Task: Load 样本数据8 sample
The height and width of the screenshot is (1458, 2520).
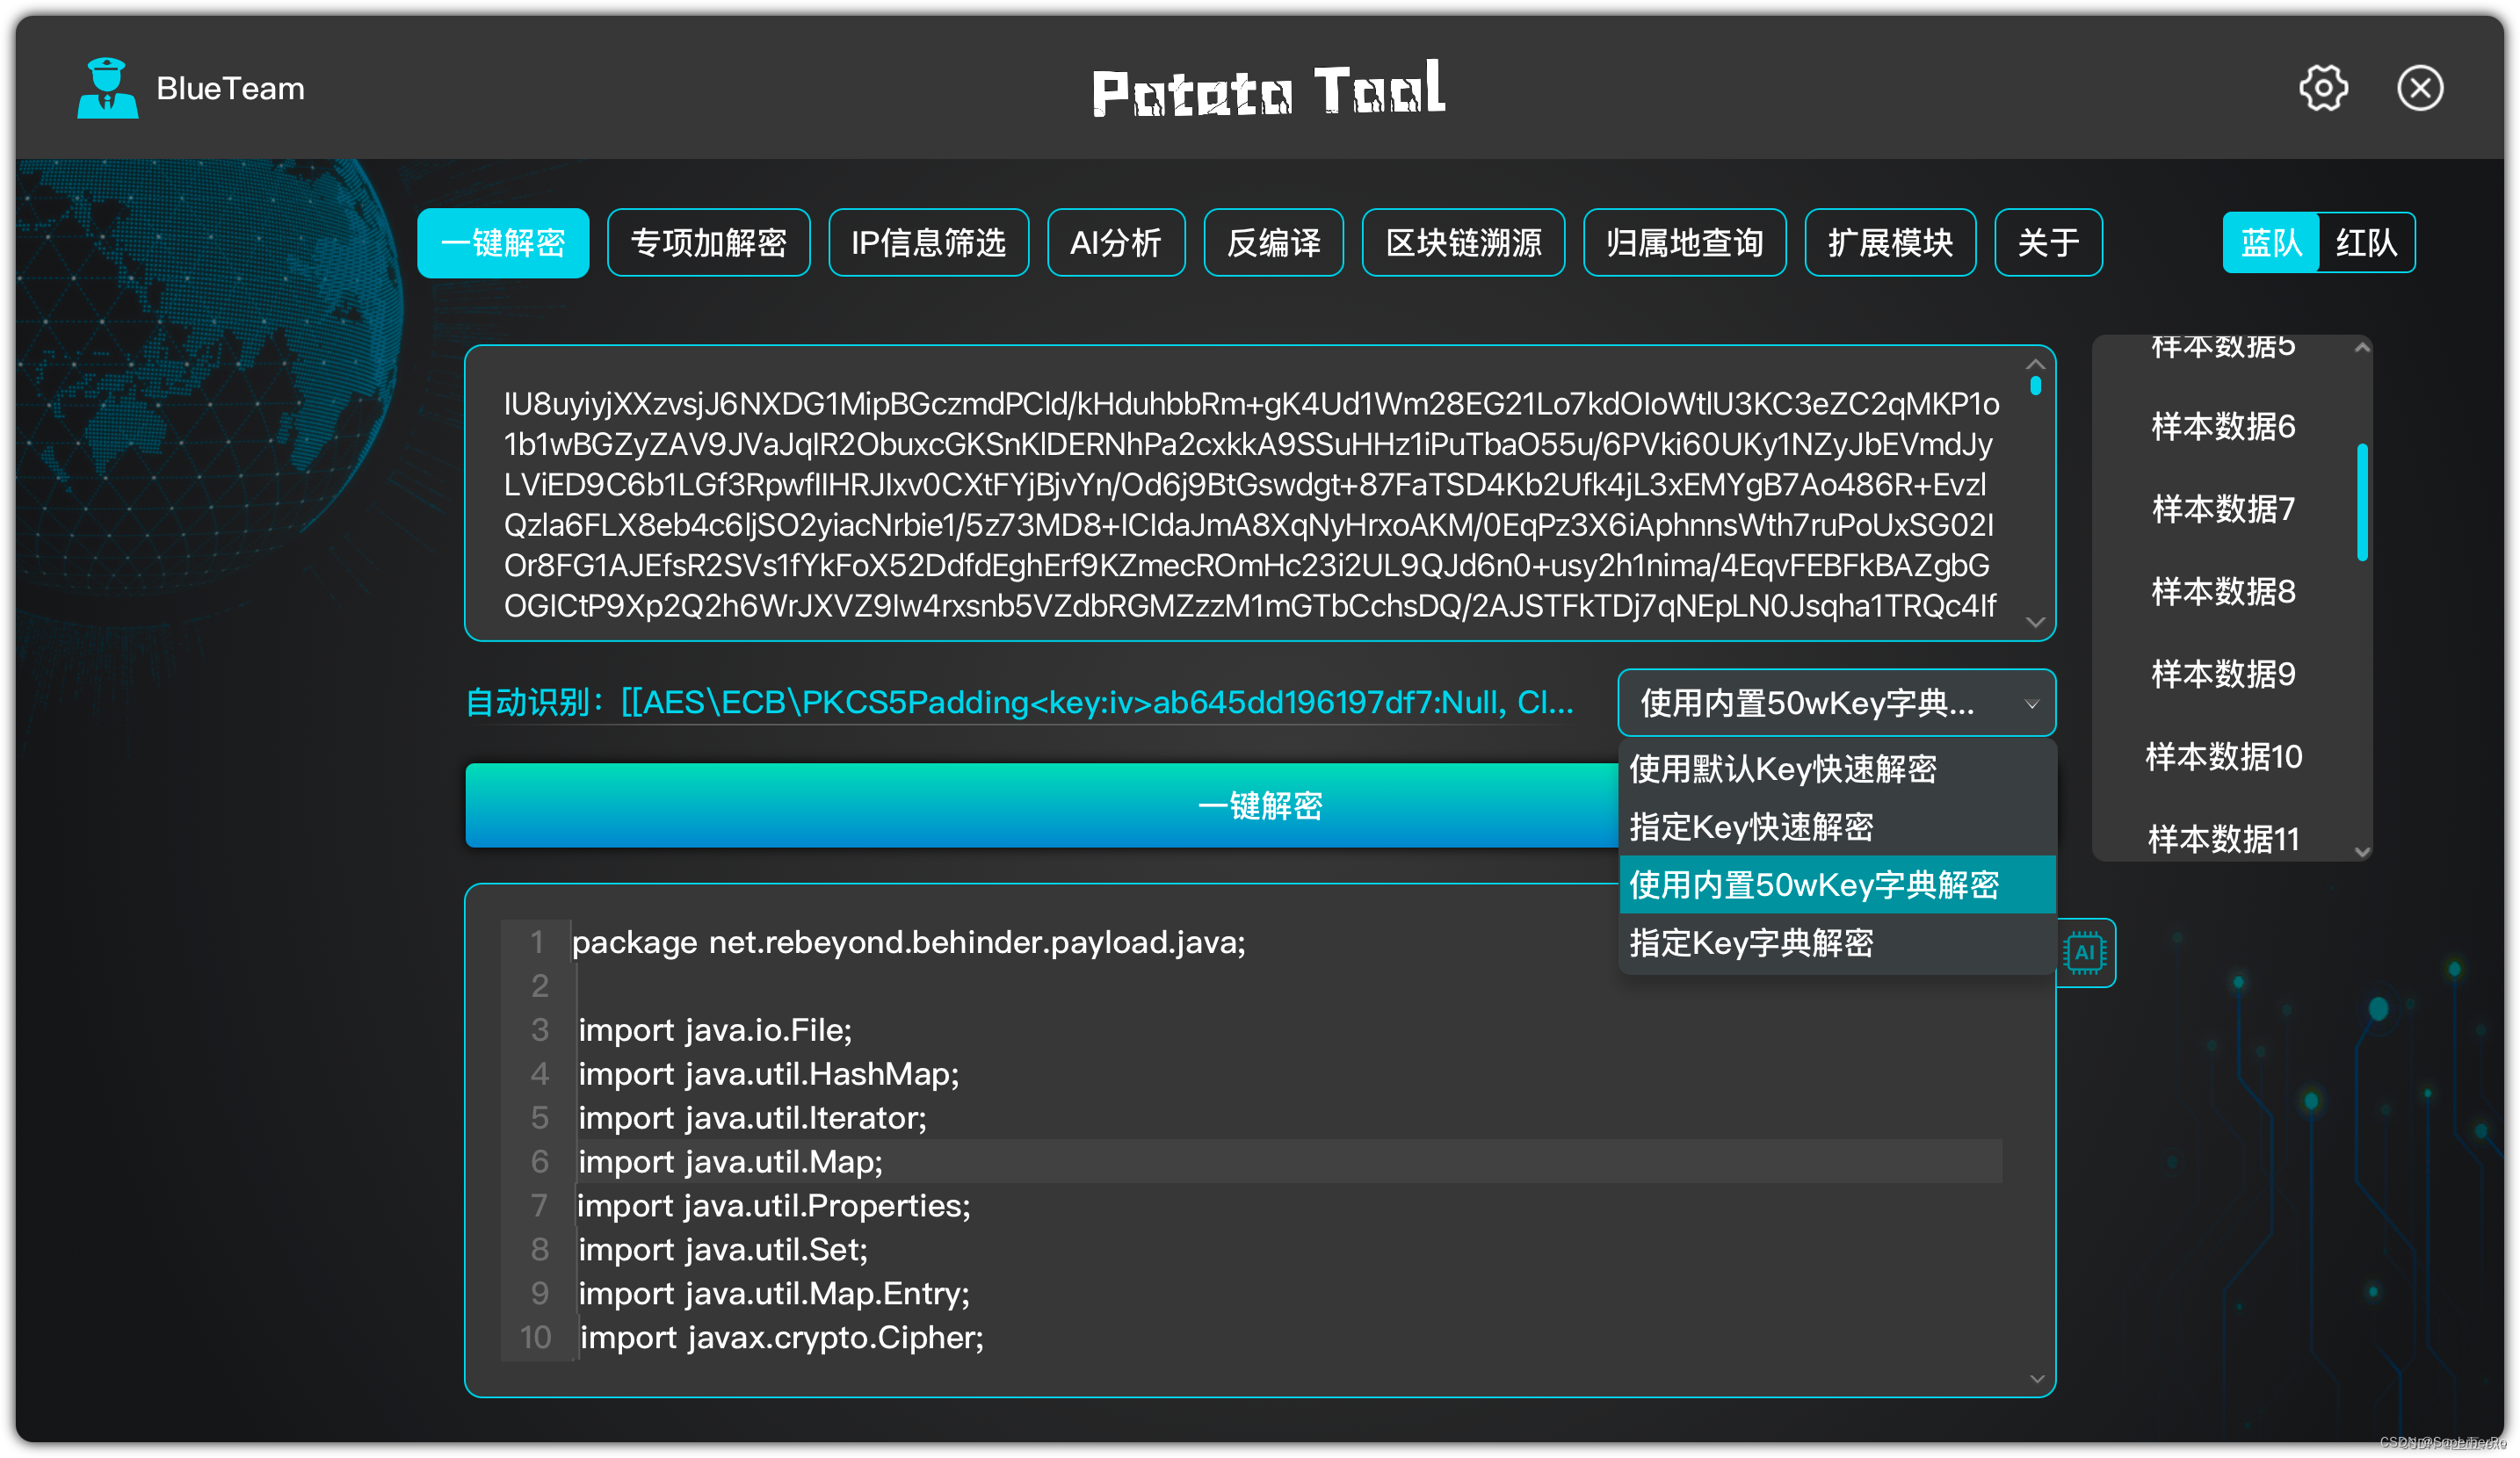Action: [2223, 593]
